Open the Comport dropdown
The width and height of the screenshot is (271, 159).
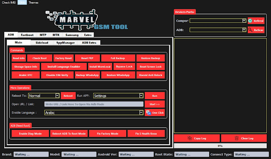tap(218, 21)
